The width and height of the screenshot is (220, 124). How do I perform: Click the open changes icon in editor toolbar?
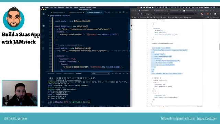[106, 12]
